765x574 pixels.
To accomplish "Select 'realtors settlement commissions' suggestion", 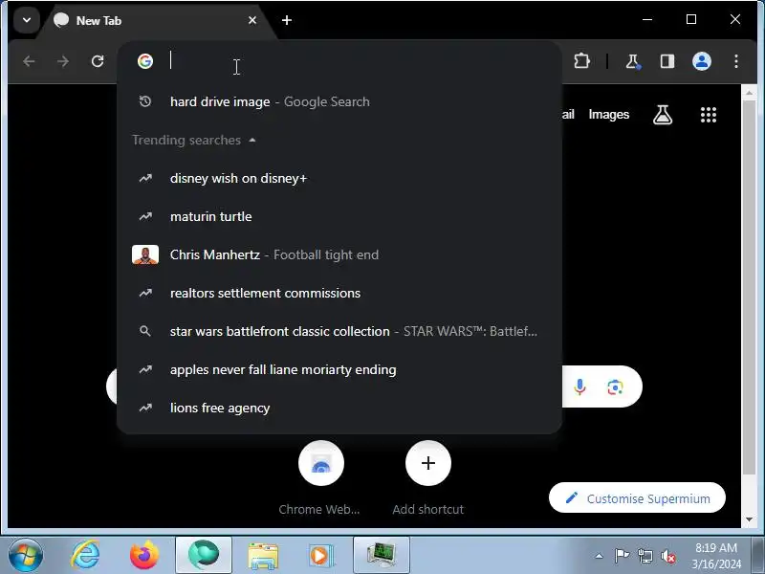I will 339,293.
